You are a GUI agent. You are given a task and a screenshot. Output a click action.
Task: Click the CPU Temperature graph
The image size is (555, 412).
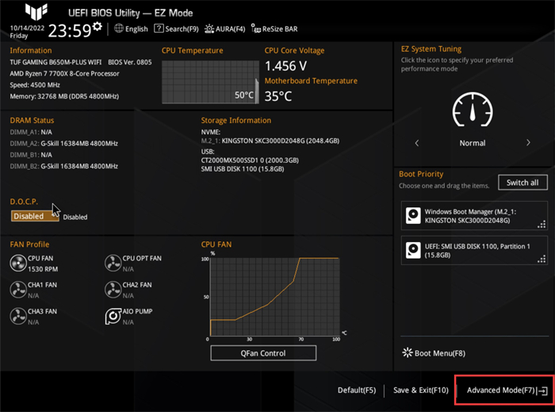(210, 82)
